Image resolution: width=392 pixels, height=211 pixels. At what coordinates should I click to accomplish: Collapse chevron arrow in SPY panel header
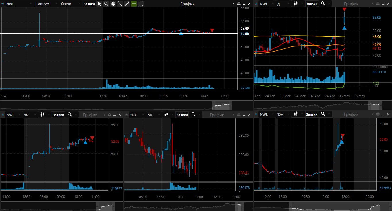coord(233,115)
